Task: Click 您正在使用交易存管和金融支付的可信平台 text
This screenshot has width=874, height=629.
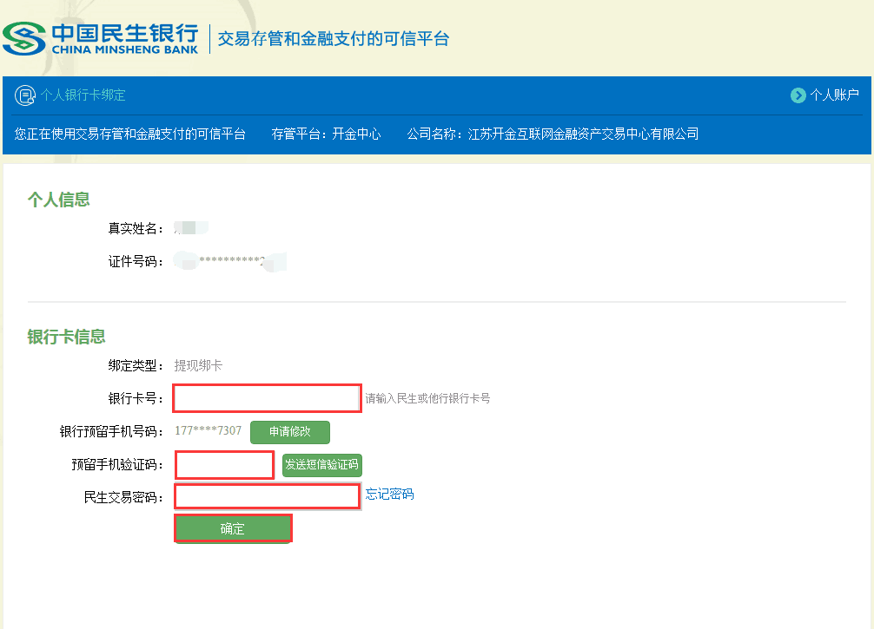Action: [x=129, y=134]
